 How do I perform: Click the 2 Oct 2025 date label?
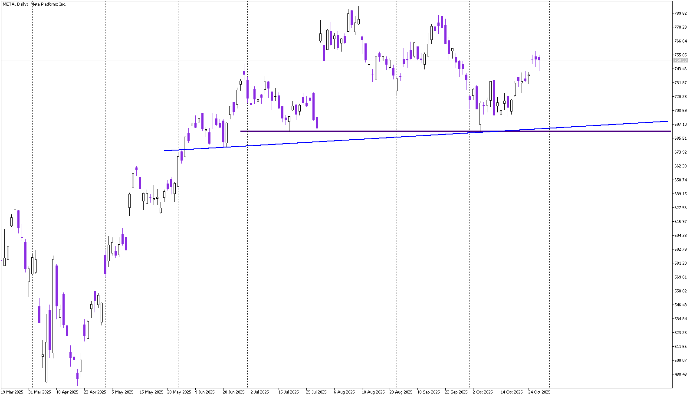point(483,392)
